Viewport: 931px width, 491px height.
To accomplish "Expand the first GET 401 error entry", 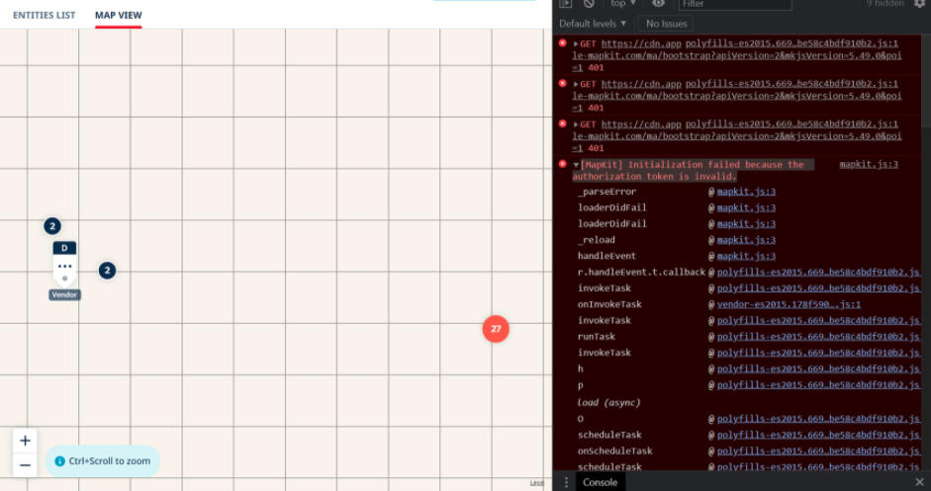I will click(576, 43).
